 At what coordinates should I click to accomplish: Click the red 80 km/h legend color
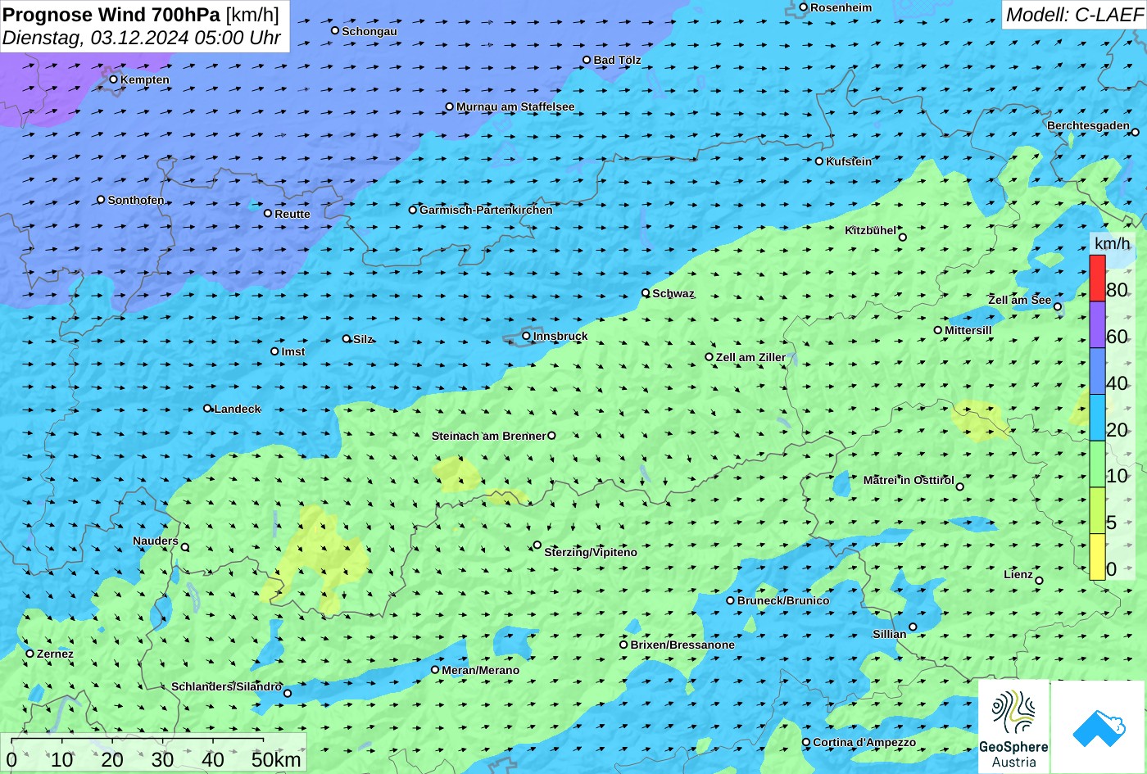tap(1097, 278)
